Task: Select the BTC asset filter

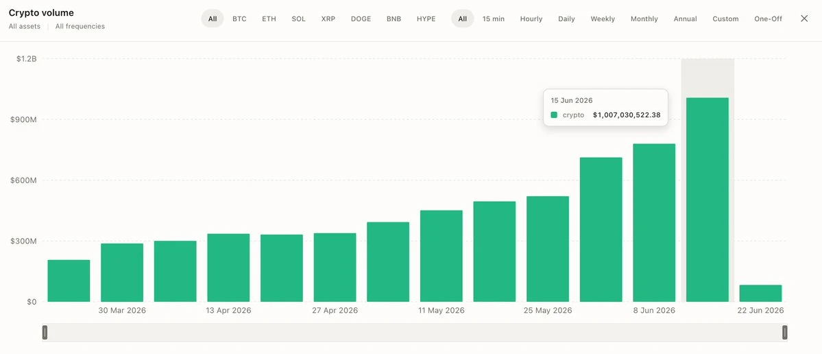Action: point(239,19)
